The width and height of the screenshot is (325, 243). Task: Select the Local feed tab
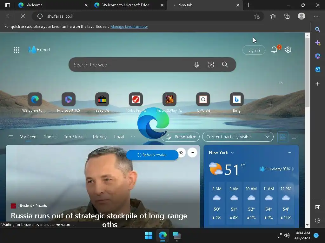119,137
